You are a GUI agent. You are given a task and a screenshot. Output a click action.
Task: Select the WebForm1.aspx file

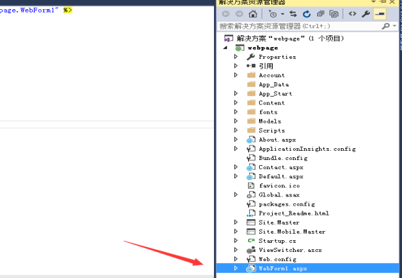[282, 268]
